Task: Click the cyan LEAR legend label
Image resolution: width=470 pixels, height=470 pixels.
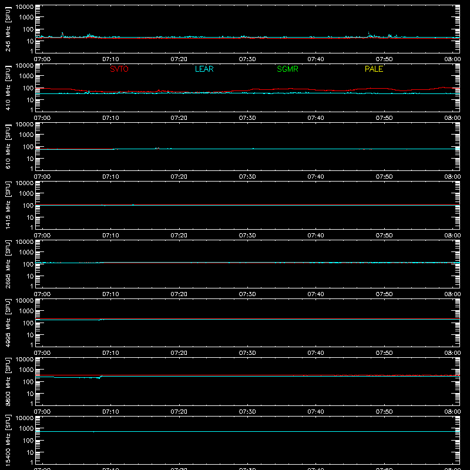Action: click(204, 69)
